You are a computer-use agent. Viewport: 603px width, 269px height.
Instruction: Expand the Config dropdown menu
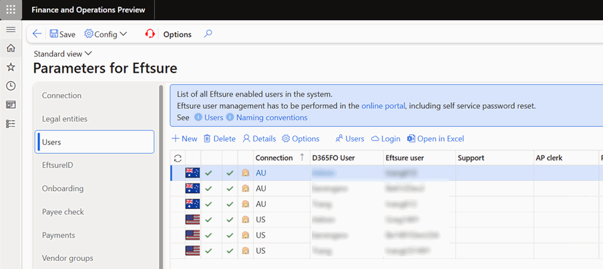(x=106, y=34)
